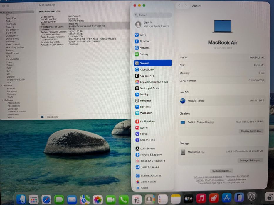Open Photos app in the Dock
274x205 pixels.
pos(98,200)
